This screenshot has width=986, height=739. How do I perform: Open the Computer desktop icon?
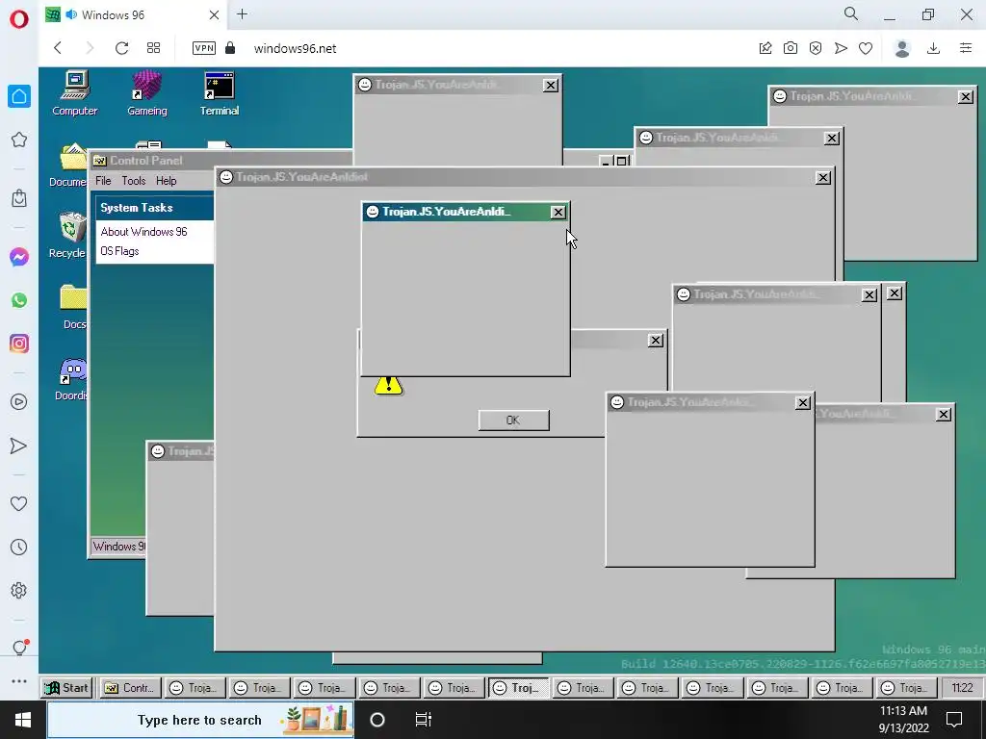tap(75, 93)
